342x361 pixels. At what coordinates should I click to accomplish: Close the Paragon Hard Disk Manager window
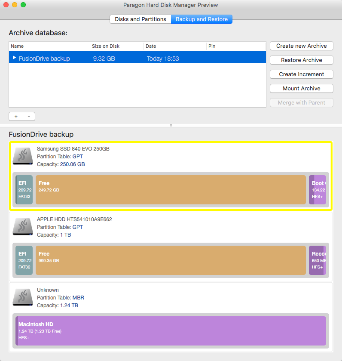[x=6, y=5]
